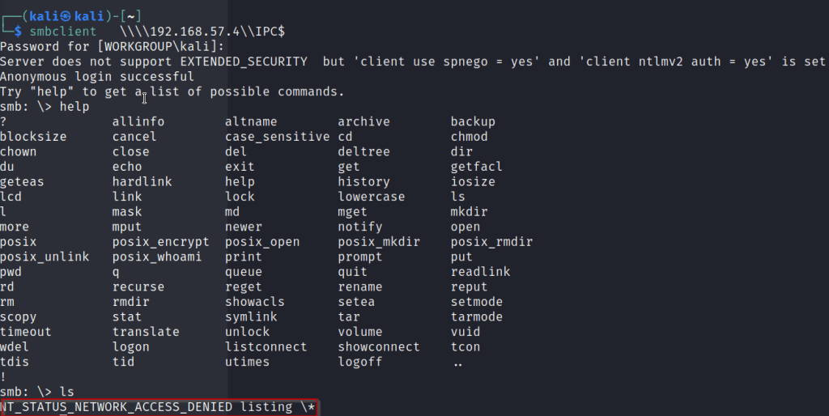Screen dimensions: 829x416
Task: Click the posix_whoami command in the help list
Action: point(156,257)
